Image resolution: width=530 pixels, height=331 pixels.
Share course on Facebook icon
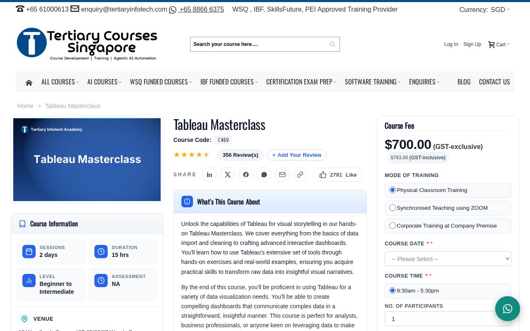(246, 175)
